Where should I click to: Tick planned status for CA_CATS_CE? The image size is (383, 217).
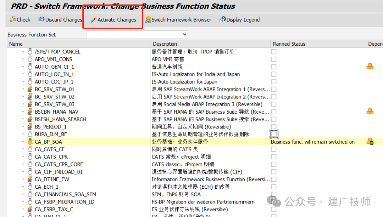274,149
